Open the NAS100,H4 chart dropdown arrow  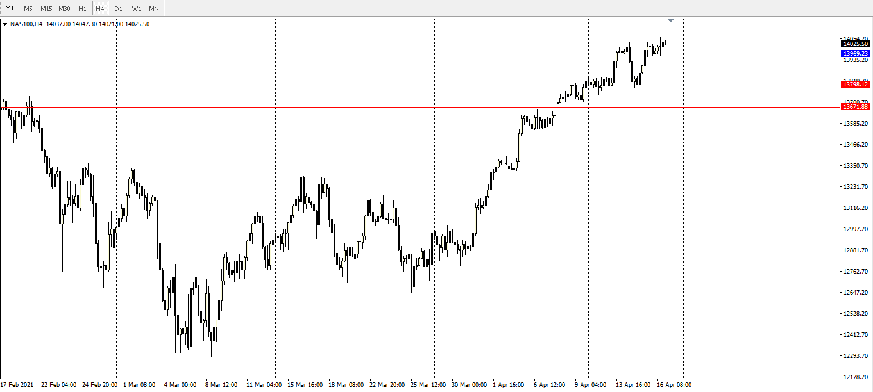coord(5,24)
